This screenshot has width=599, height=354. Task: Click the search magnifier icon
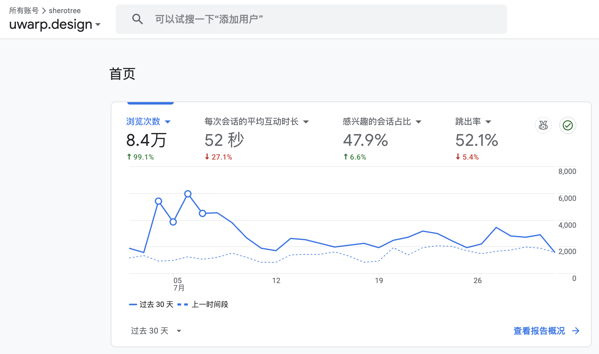coord(137,19)
